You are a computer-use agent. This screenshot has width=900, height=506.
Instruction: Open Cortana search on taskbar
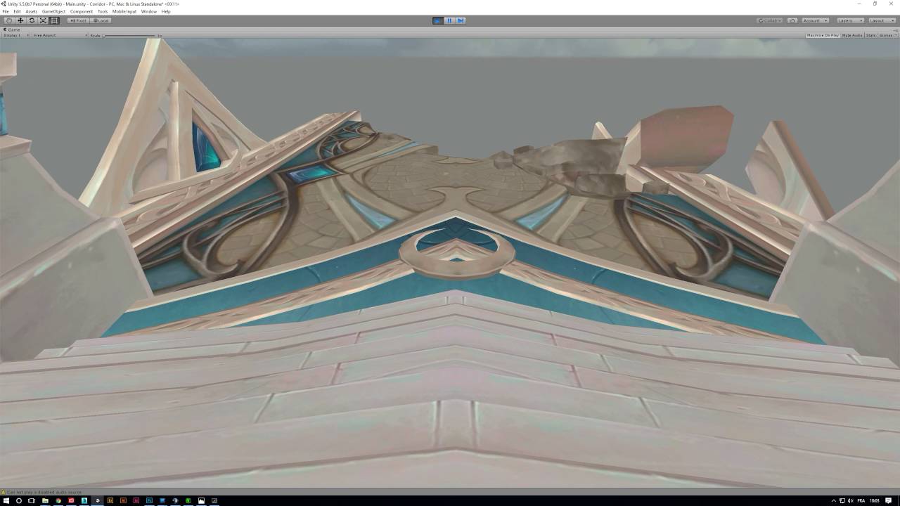(x=18, y=500)
